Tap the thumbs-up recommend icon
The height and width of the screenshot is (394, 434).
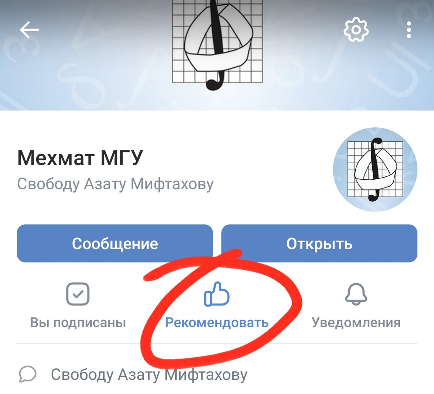point(217,294)
